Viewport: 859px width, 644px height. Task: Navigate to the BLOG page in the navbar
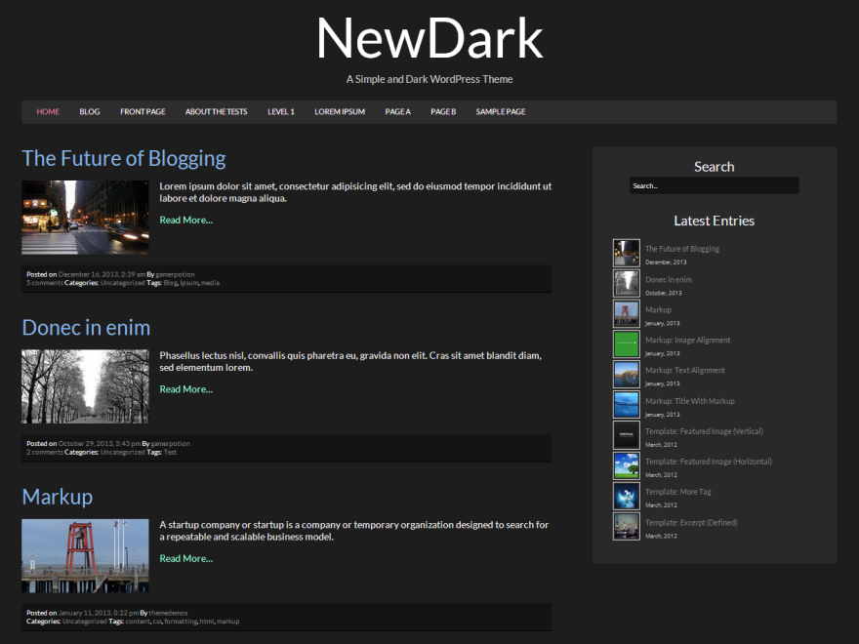click(89, 111)
